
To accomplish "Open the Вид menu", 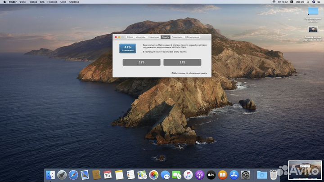I will [x=42, y=2].
